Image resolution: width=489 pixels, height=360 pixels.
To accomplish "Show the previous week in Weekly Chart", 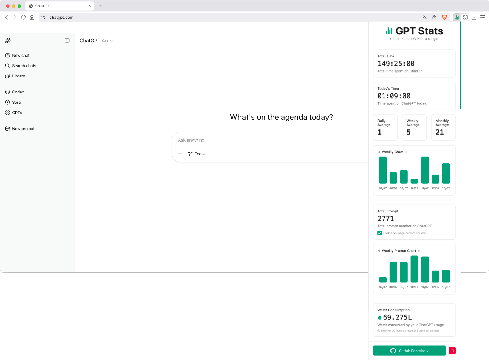I will coord(379,152).
